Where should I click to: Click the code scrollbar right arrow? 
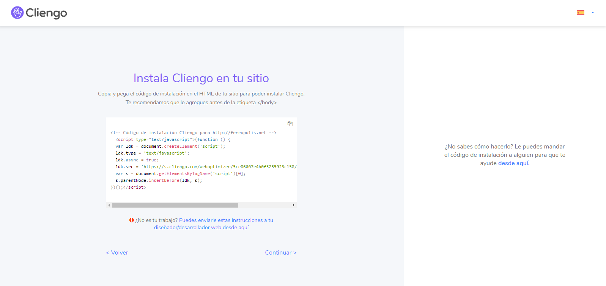coord(293,205)
